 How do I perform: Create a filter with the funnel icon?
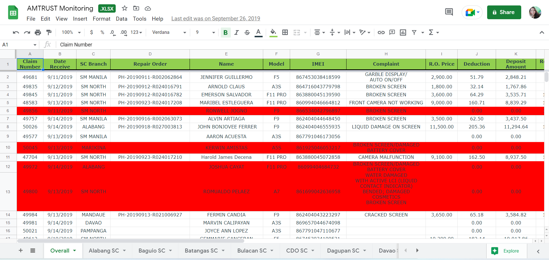pos(414,32)
